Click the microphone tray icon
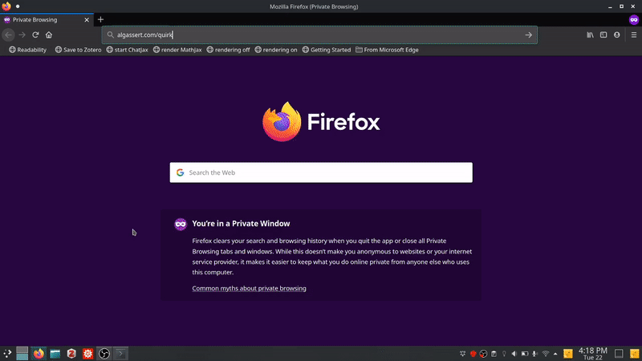Screen dimensions: 642x361 [x=534, y=354]
